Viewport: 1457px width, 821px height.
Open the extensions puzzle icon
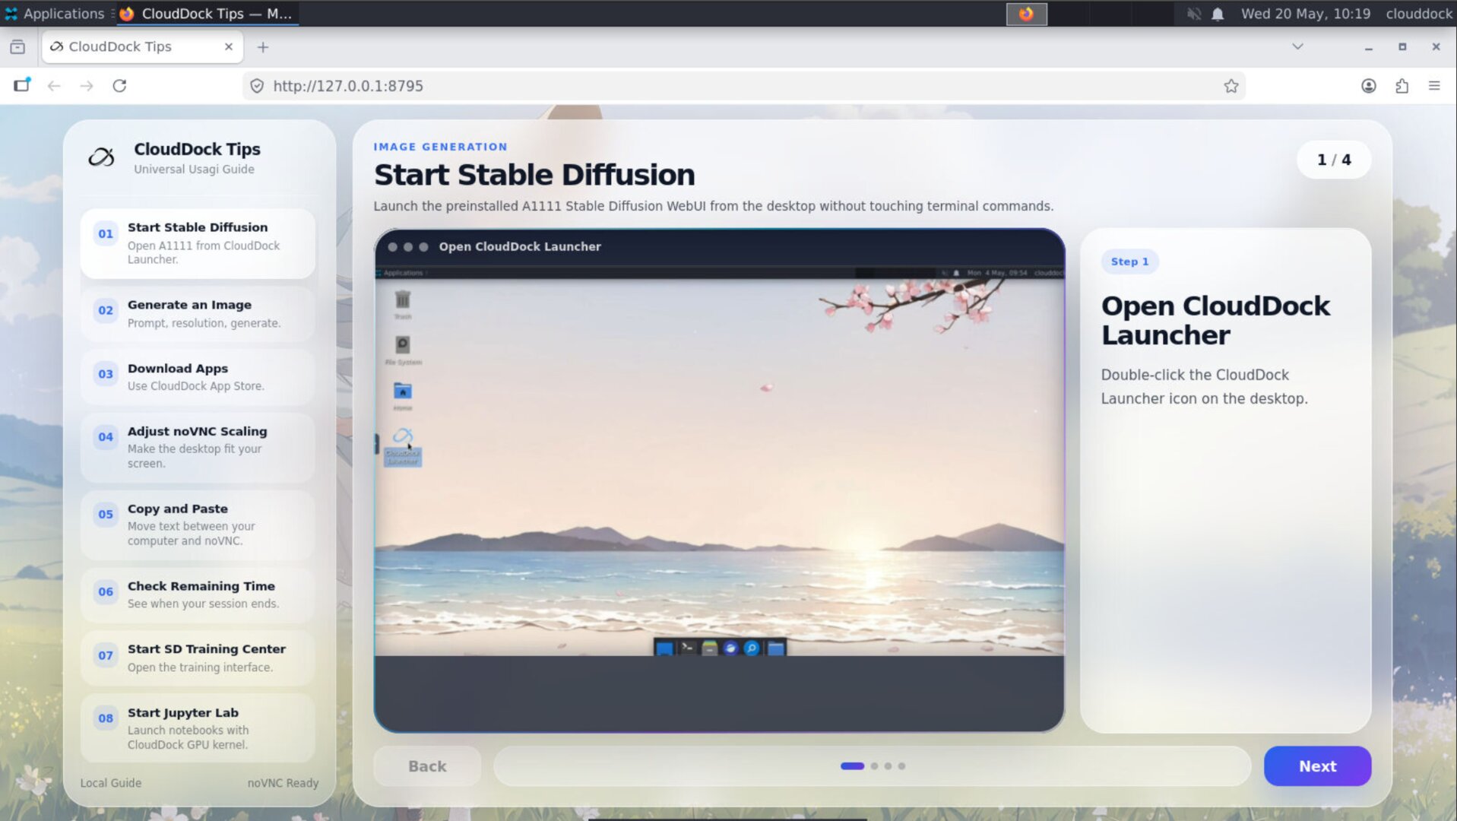click(x=1402, y=86)
